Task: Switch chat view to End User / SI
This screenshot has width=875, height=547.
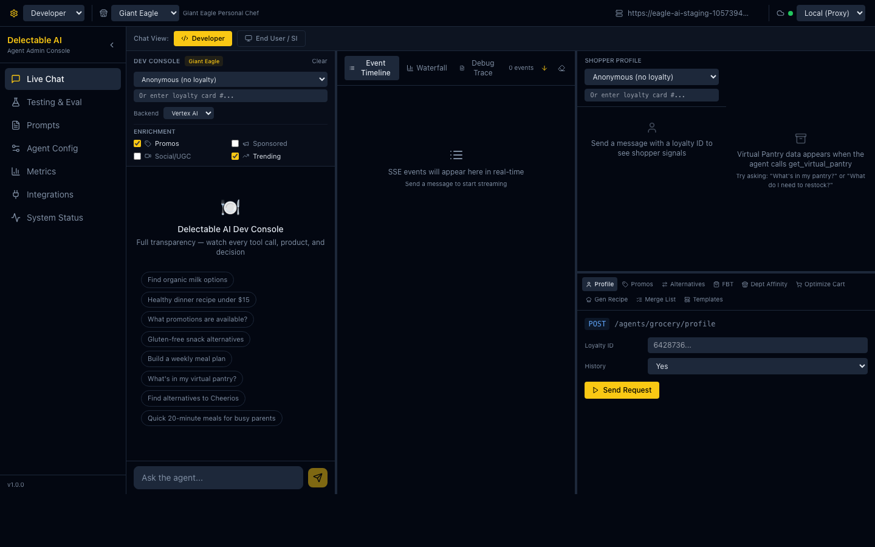Action: coord(271,38)
